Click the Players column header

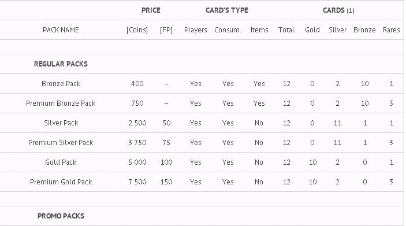point(195,30)
